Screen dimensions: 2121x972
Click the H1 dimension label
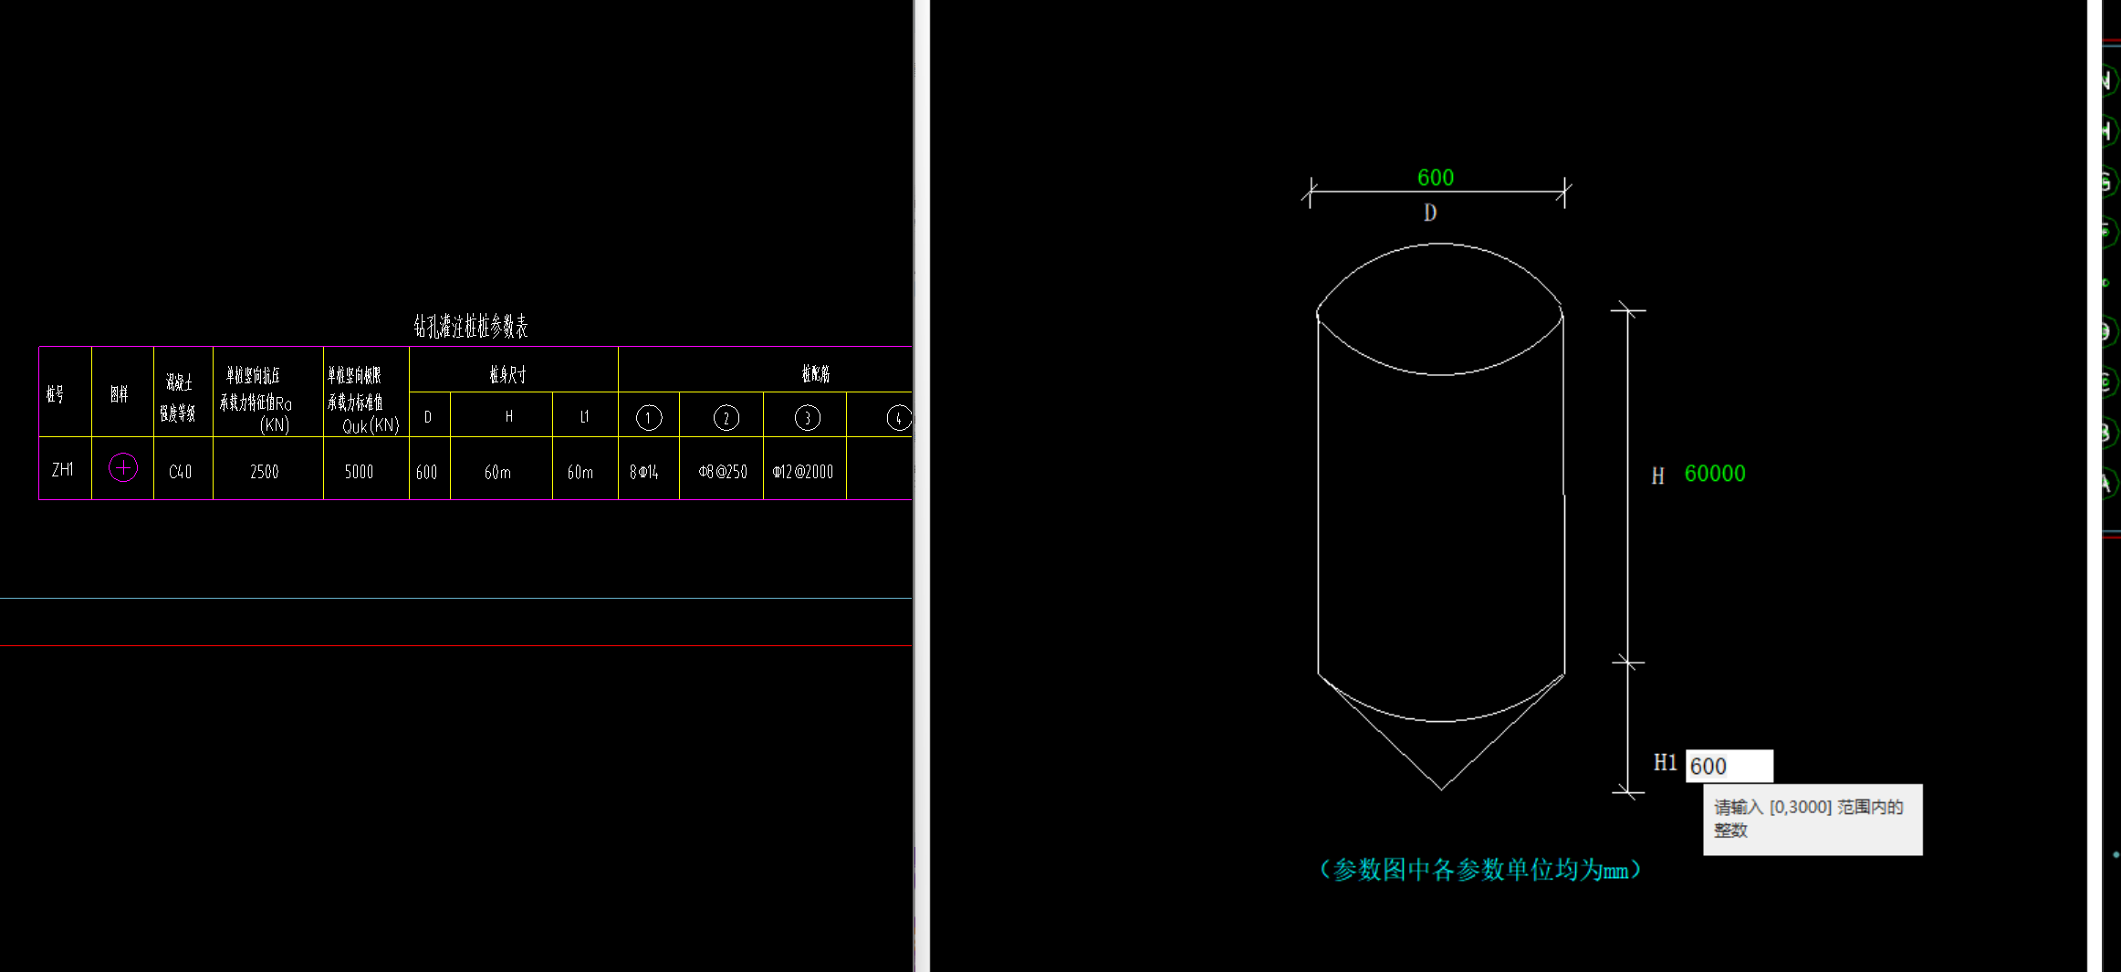tap(1666, 763)
